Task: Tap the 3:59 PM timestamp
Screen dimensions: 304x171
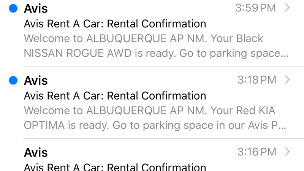Action: click(255, 8)
